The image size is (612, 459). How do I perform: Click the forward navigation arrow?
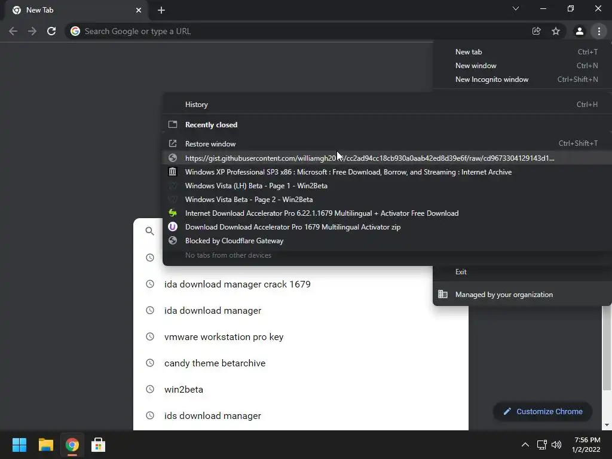[x=32, y=31]
